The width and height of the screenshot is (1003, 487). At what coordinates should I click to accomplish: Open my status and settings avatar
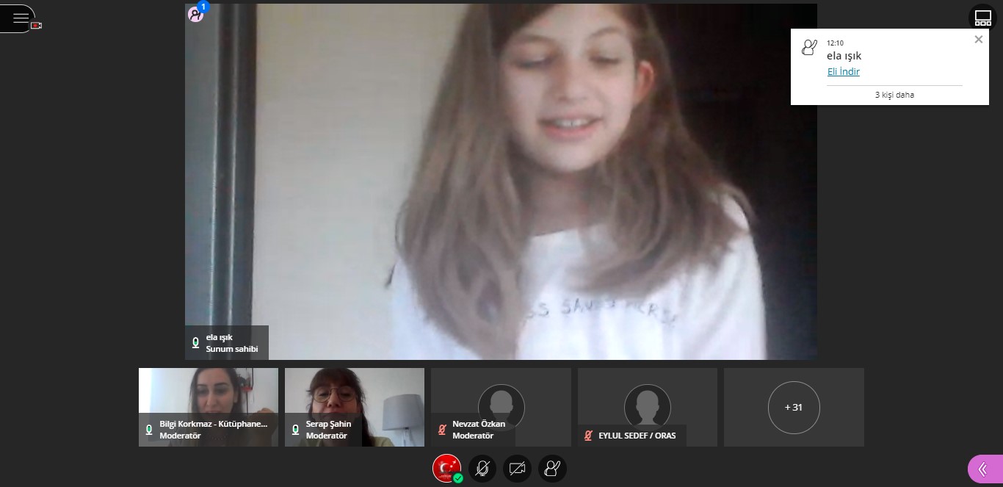coord(446,469)
